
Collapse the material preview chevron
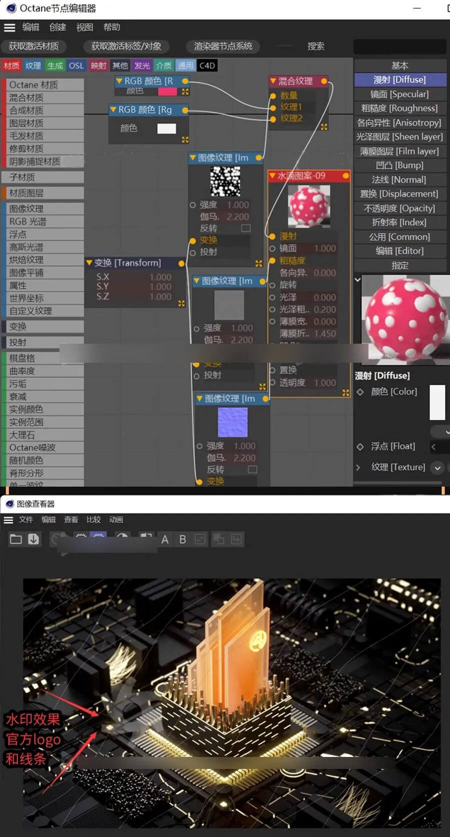(x=357, y=280)
